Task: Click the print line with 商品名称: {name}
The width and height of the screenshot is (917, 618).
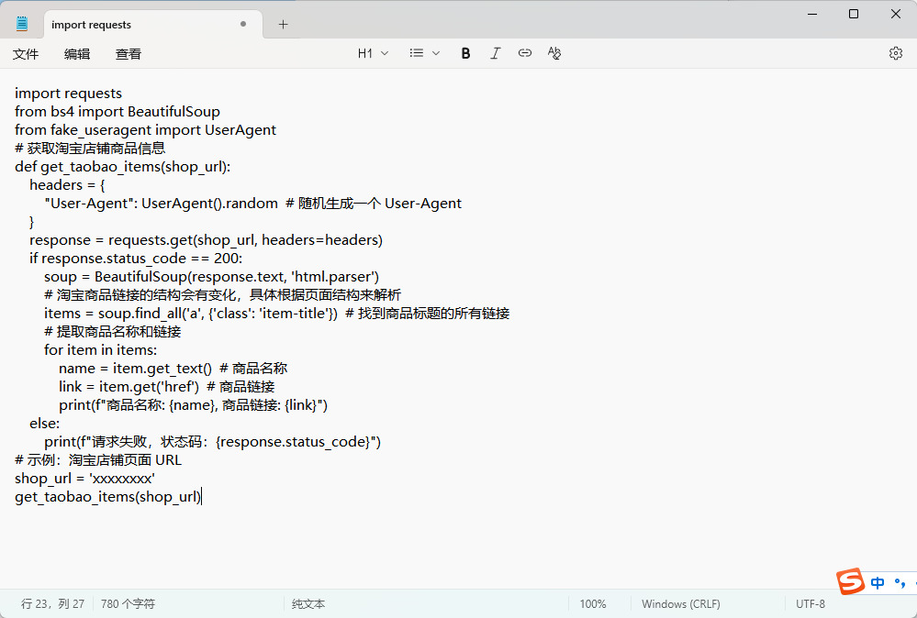Action: [x=193, y=405]
